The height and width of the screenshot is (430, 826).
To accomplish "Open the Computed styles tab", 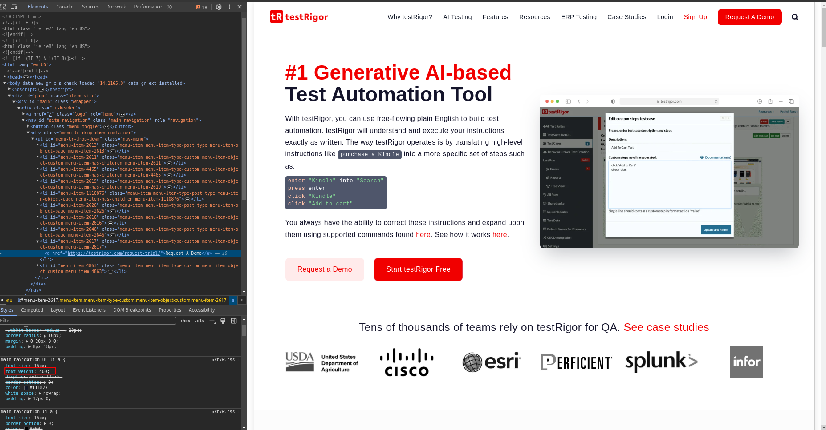I will (32, 310).
